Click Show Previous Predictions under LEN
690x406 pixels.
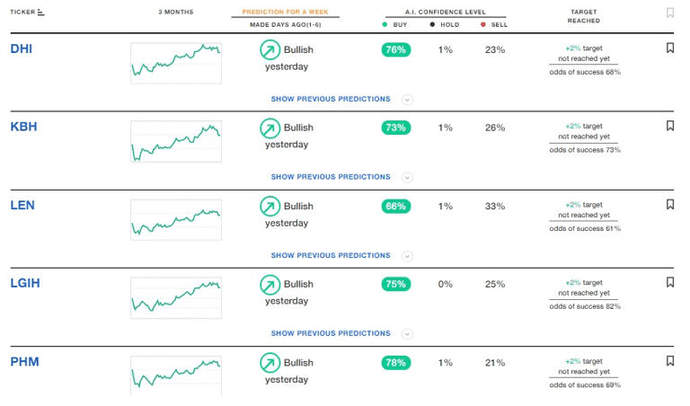pyautogui.click(x=331, y=256)
